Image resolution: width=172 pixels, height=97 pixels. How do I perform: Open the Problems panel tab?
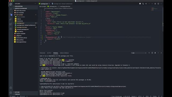[42, 53]
